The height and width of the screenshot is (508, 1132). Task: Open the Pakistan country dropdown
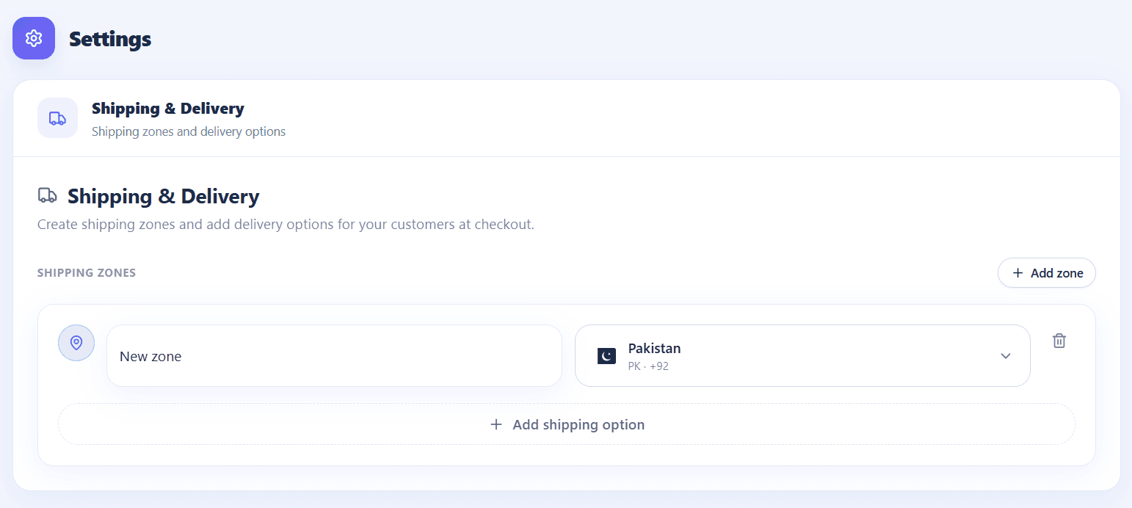tap(802, 356)
